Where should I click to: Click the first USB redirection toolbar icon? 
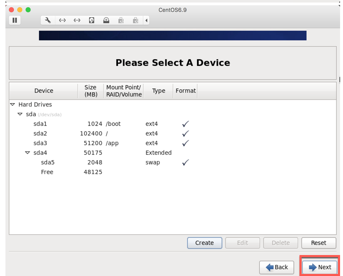click(x=120, y=20)
